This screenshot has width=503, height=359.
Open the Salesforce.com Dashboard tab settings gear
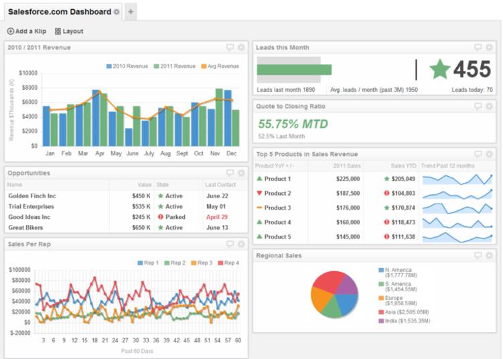[x=117, y=12]
